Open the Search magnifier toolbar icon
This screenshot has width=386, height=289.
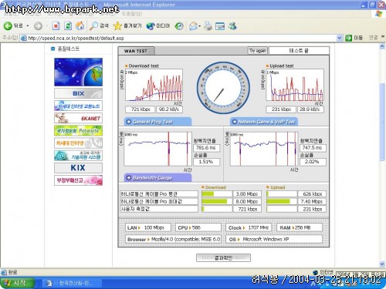click(x=93, y=25)
